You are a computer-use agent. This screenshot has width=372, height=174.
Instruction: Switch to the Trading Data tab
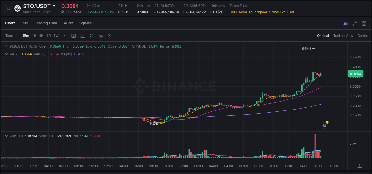coord(46,23)
